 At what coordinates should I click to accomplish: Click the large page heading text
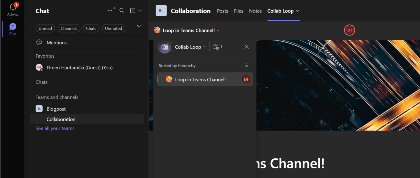click(290, 163)
